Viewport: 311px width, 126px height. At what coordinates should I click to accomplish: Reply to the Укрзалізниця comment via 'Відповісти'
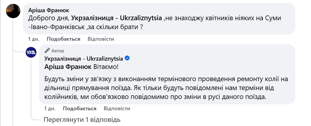click(x=117, y=108)
